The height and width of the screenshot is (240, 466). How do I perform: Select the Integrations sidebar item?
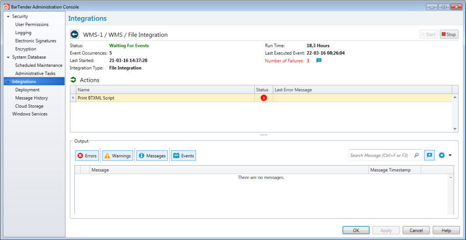[34, 81]
